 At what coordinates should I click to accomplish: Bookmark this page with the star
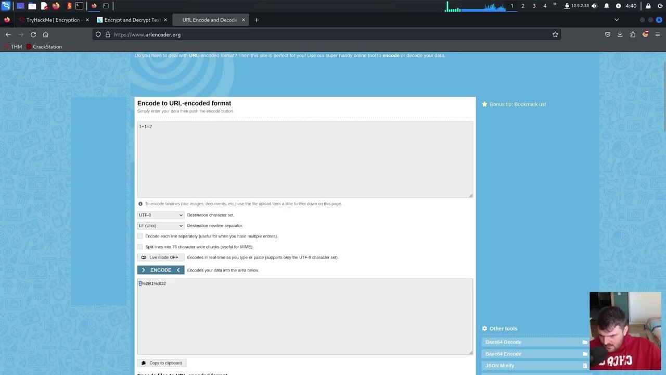point(555,34)
